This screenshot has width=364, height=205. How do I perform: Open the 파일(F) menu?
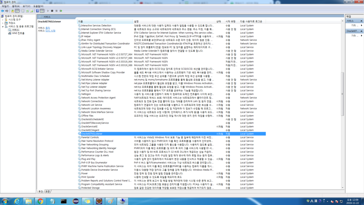click(x=5, y=6)
